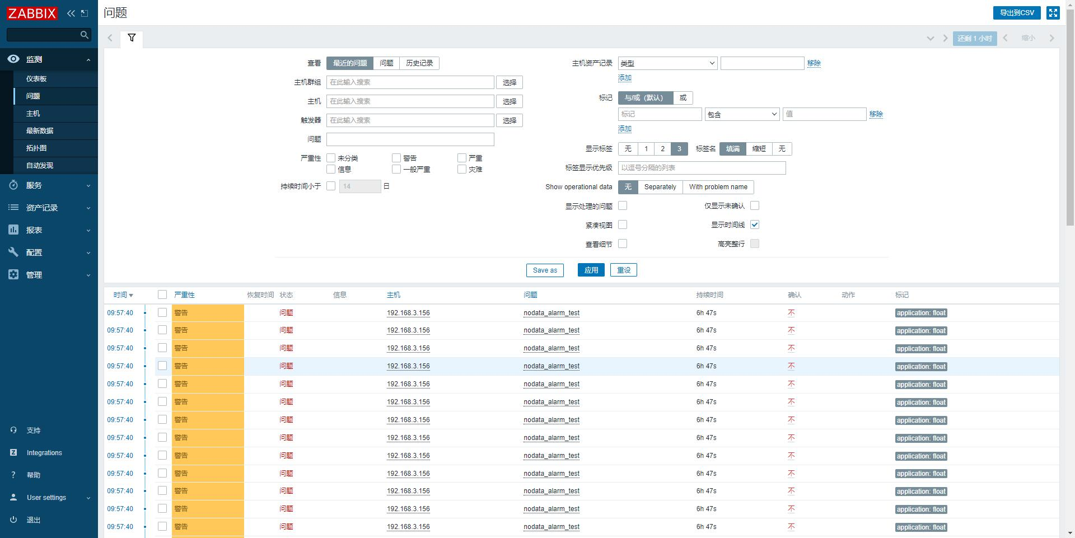Click the 标签显示优先级 input field
1075x538 pixels.
pos(702,168)
